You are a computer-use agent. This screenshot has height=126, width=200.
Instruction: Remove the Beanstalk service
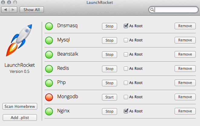(x=185, y=54)
